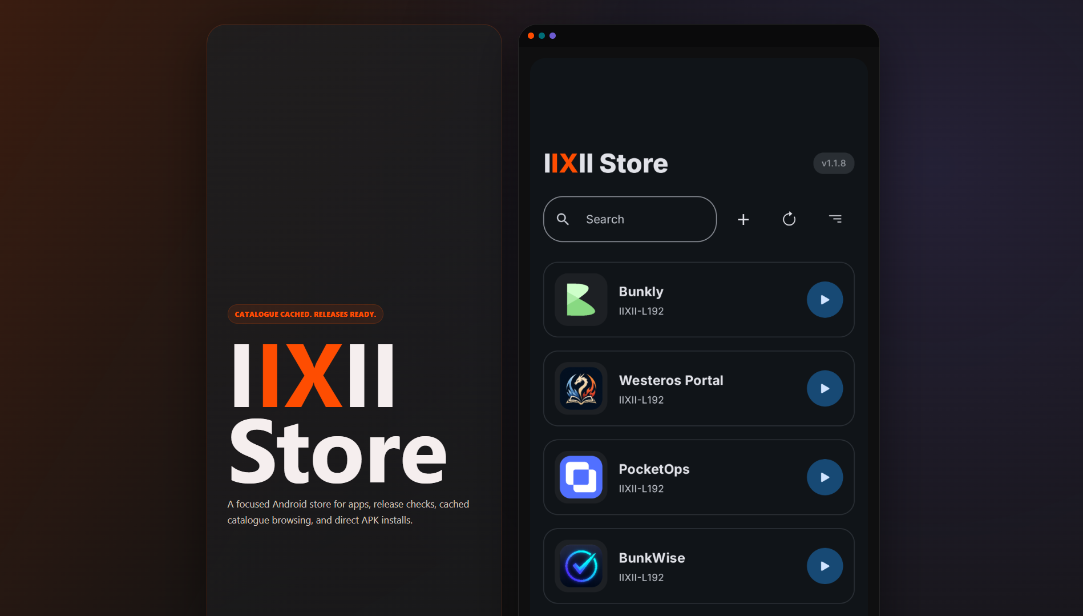Click the red window dot

pos(531,35)
